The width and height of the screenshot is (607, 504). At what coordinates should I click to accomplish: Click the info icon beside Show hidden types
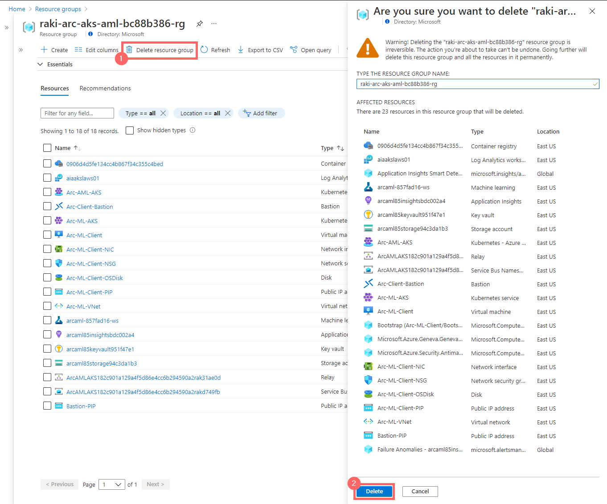coord(193,130)
